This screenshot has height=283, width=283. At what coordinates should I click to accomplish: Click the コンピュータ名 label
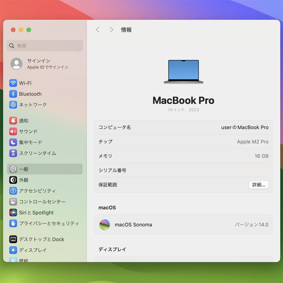point(115,127)
